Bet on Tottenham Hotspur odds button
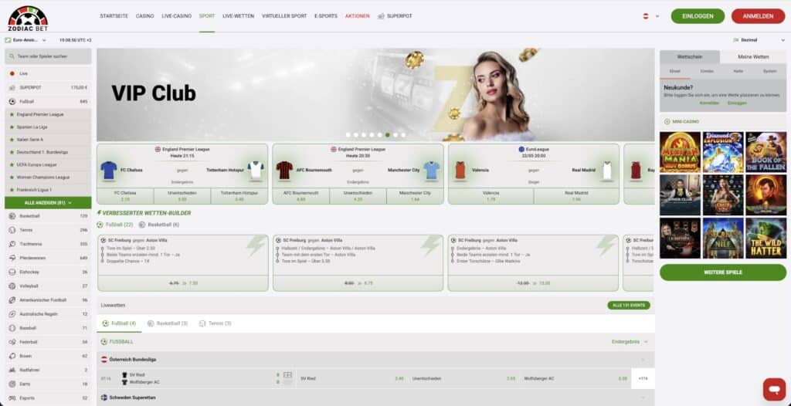791x406 pixels. [x=239, y=196]
